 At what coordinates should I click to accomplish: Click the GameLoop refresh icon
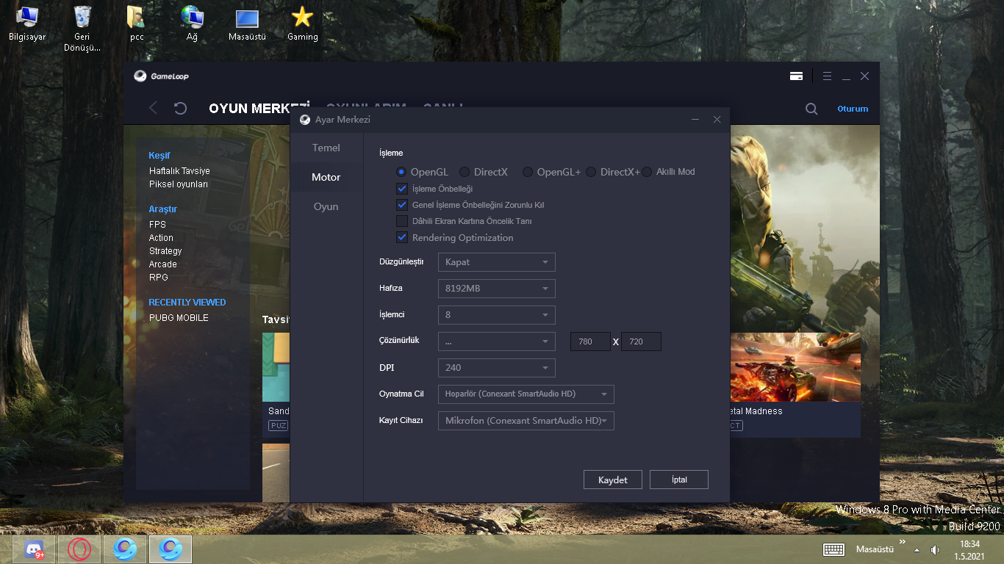pyautogui.click(x=180, y=109)
